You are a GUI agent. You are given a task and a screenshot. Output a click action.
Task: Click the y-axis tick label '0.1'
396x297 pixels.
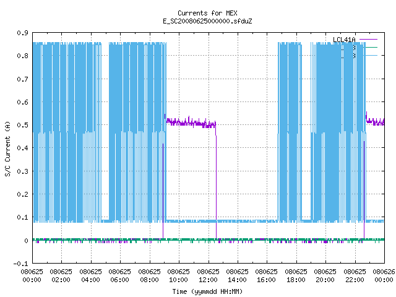tap(22, 217)
